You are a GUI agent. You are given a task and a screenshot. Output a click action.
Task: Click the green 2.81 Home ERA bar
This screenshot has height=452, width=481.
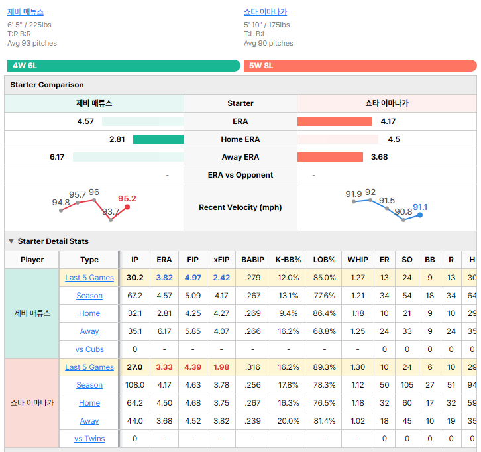coord(158,139)
